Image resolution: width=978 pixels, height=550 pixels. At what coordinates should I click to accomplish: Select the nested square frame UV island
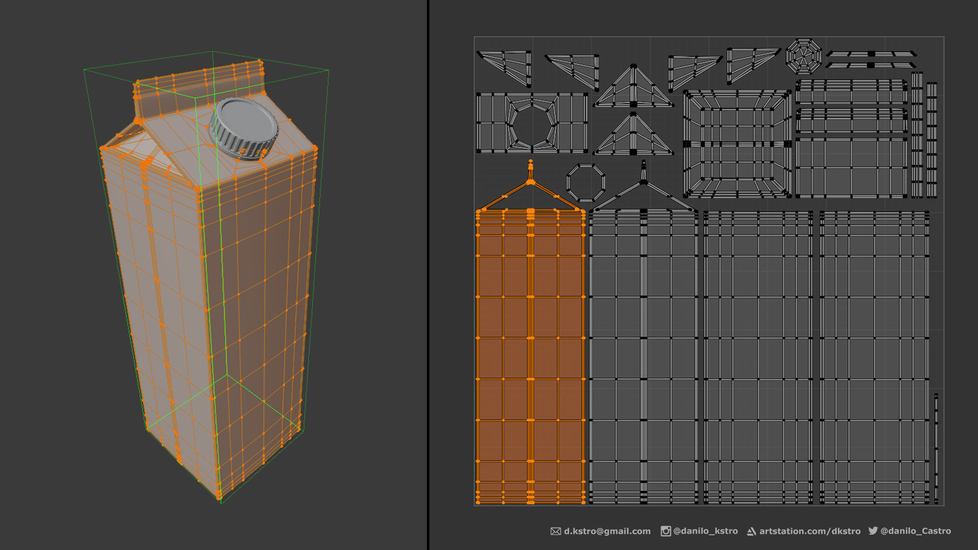[x=737, y=144]
